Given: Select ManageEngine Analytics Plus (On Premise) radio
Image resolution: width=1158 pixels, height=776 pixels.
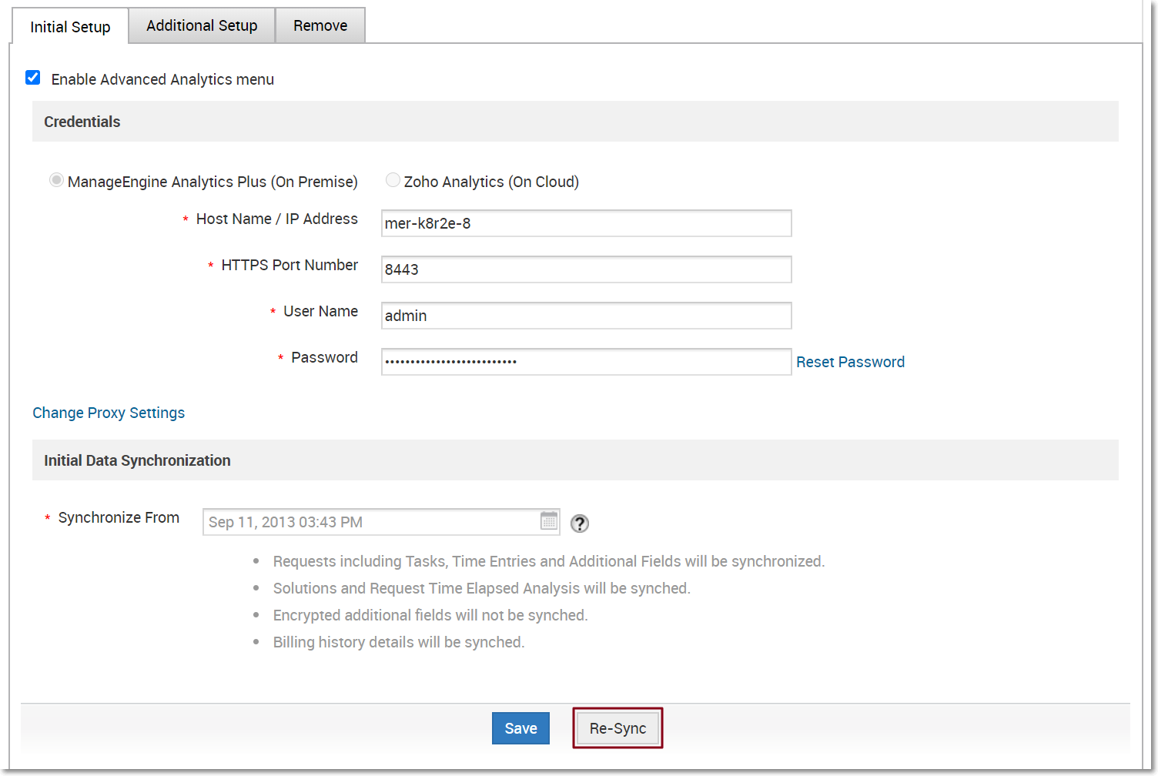Looking at the screenshot, I should point(56,180).
